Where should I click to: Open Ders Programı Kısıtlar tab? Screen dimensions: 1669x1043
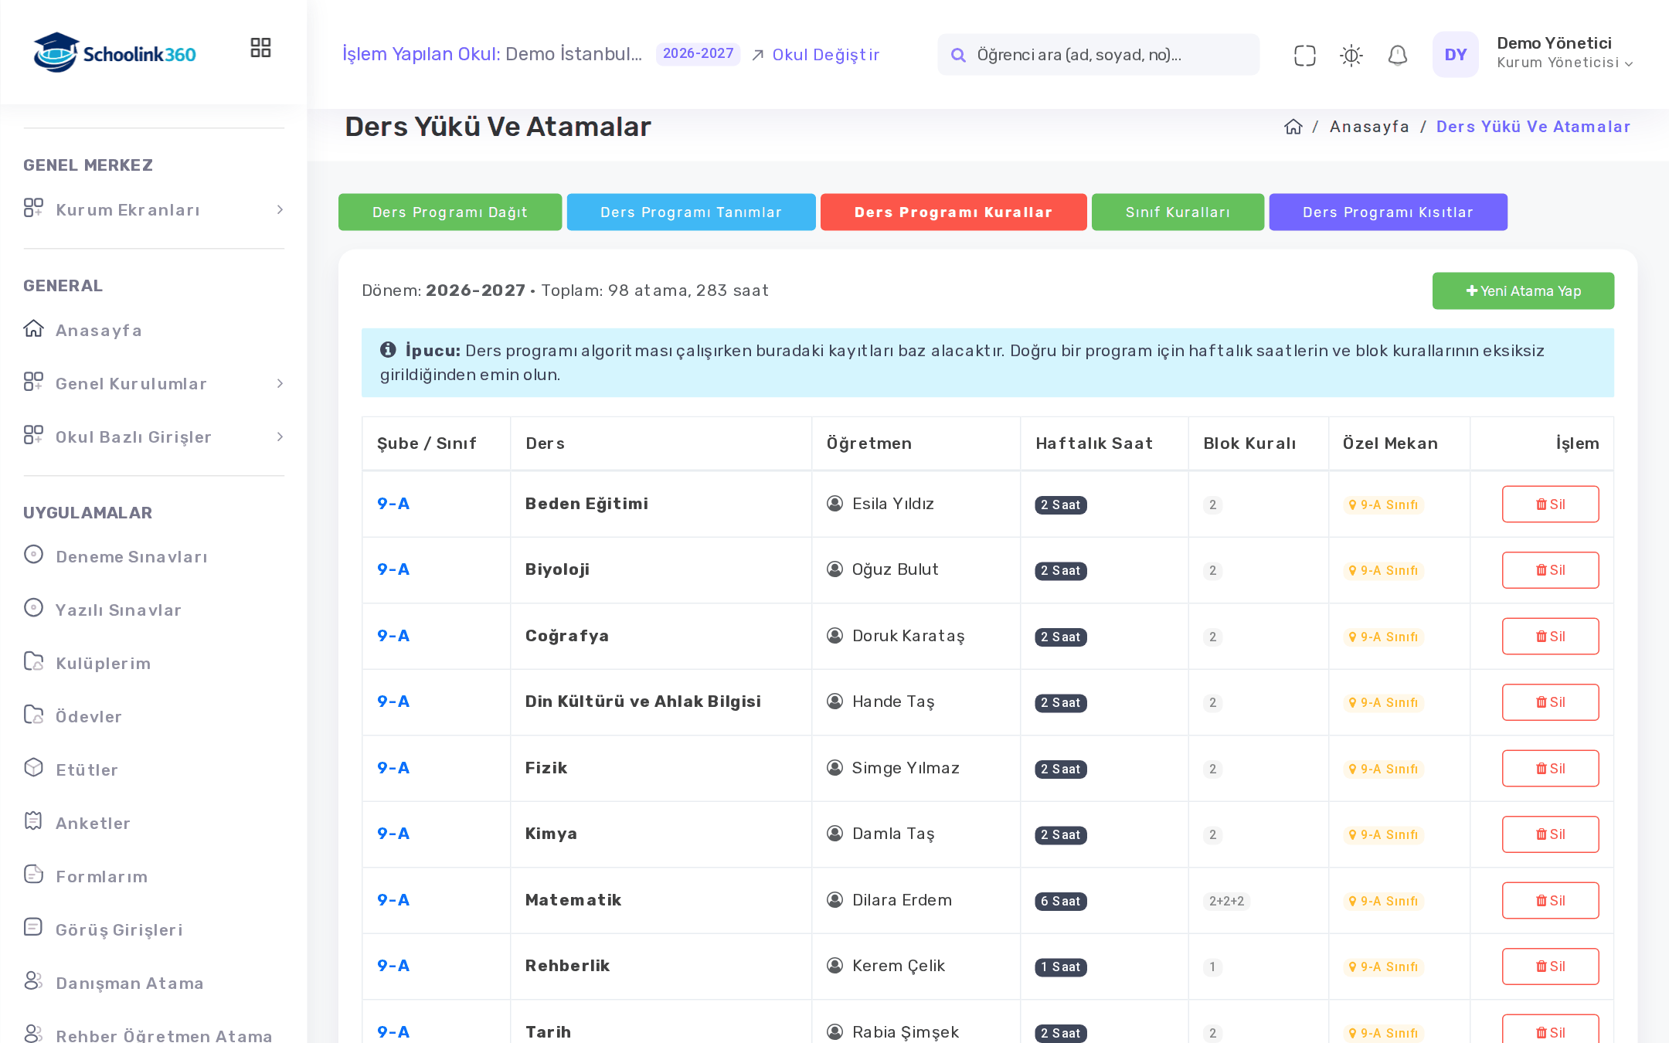click(x=1388, y=212)
